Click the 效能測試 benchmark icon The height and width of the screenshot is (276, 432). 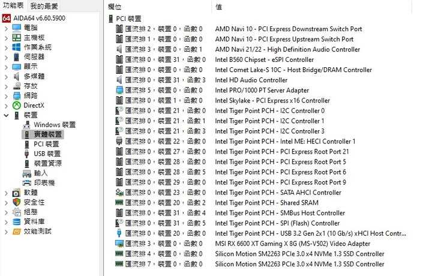point(17,232)
